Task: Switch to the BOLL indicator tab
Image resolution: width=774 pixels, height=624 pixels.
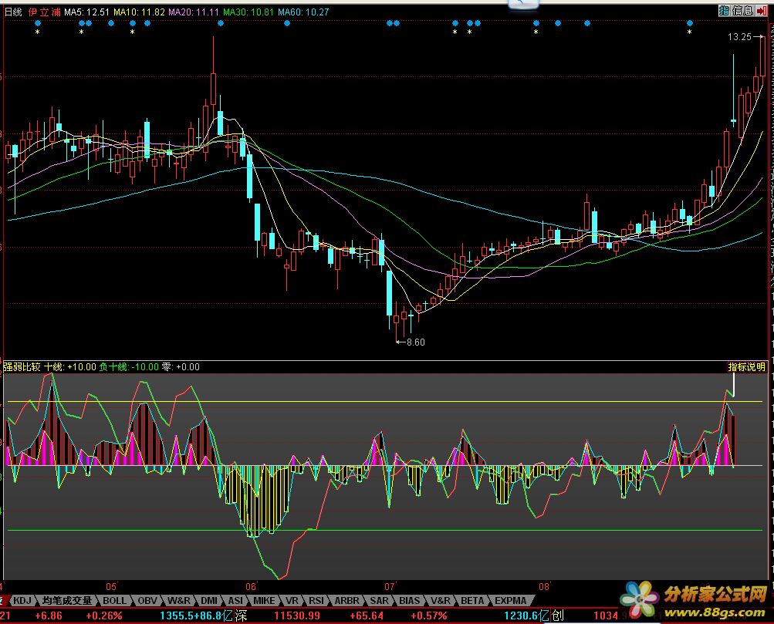Action: click(114, 600)
